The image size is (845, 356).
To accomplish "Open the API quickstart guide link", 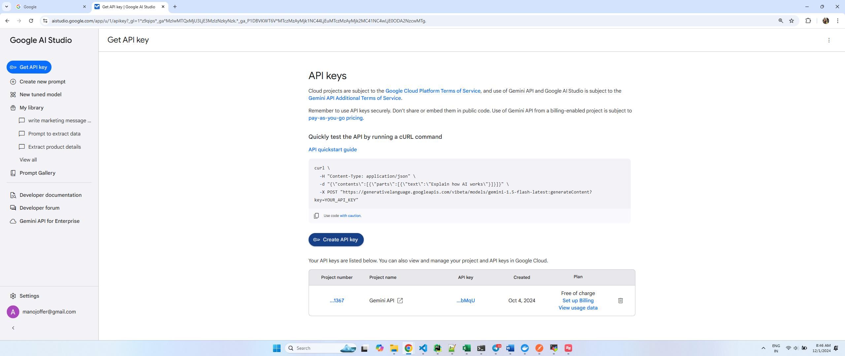I will click(332, 150).
